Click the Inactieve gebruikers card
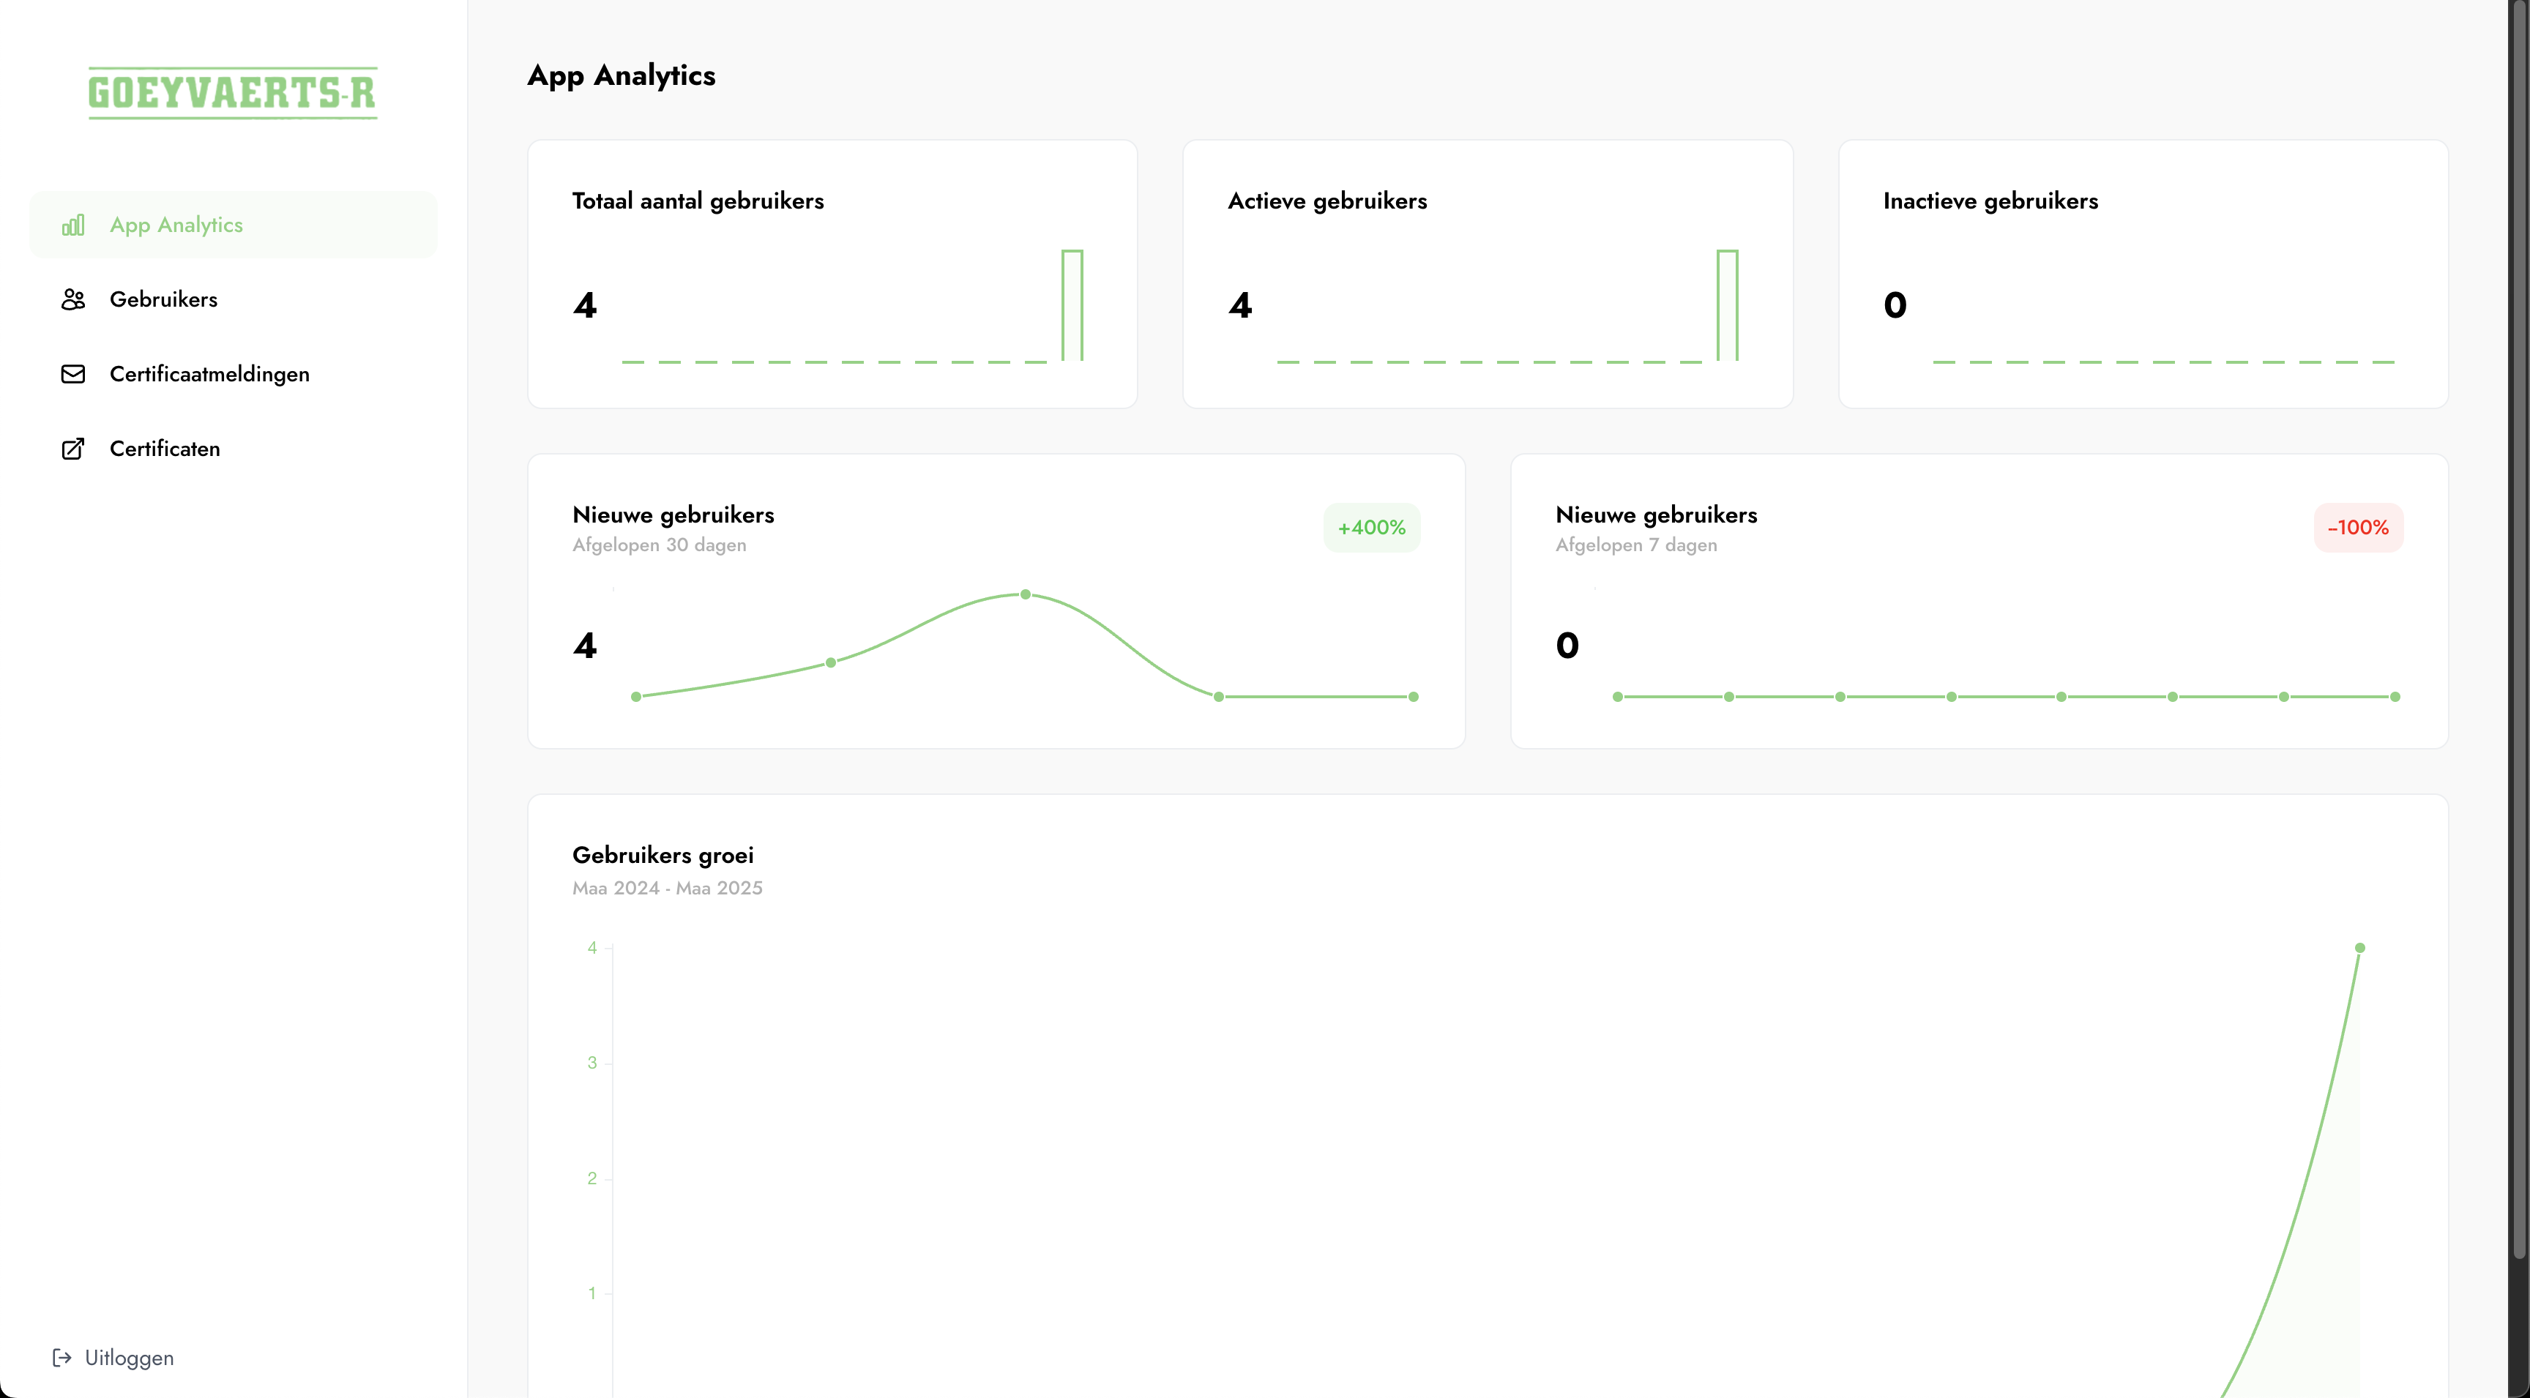 [x=2142, y=274]
